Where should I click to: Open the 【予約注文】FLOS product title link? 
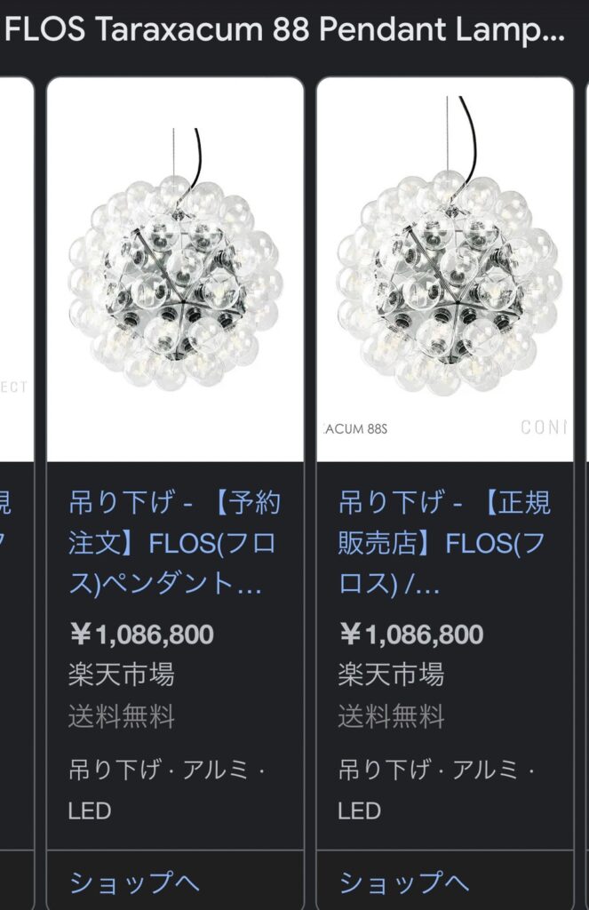click(x=174, y=543)
